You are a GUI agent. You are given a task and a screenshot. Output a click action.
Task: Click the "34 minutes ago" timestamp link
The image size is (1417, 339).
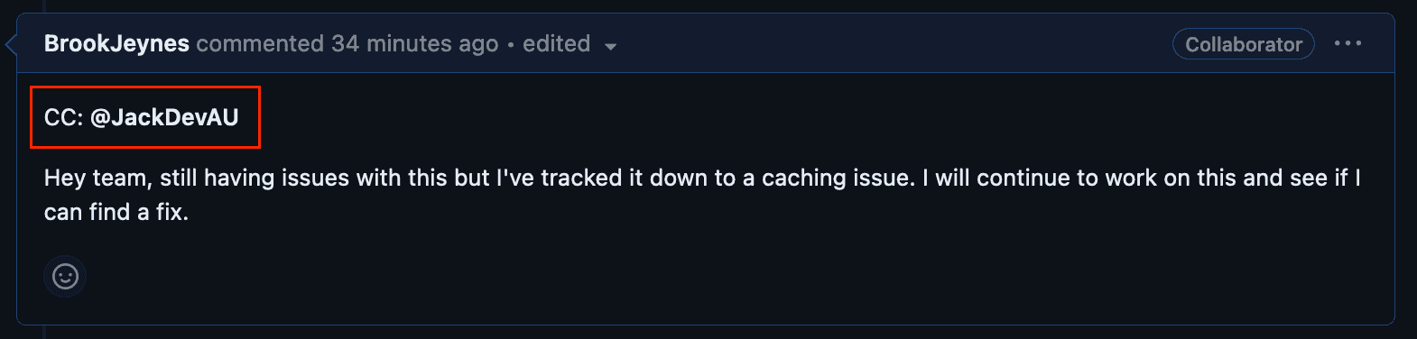[414, 44]
